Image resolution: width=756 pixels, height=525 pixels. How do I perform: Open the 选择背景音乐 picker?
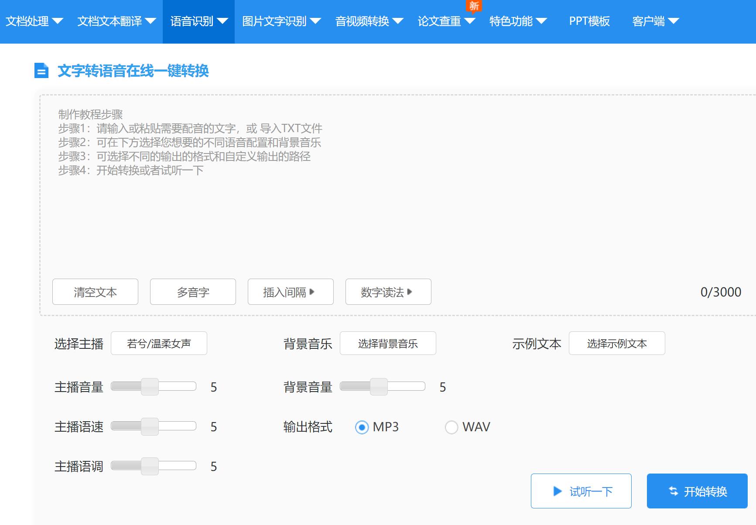point(388,344)
